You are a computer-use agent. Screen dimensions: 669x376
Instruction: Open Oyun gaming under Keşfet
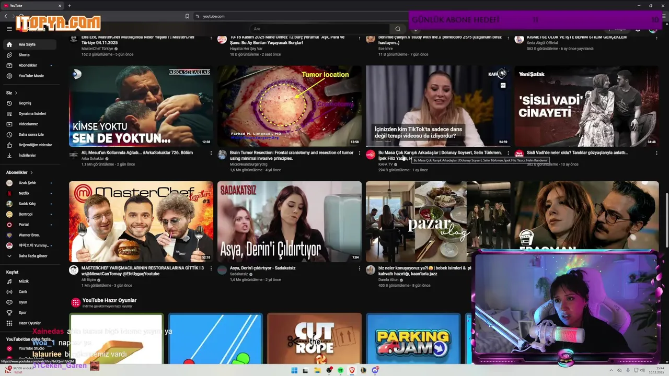coord(29,302)
